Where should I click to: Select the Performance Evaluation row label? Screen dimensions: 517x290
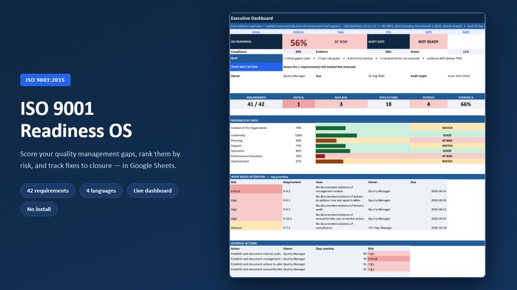[x=247, y=156]
